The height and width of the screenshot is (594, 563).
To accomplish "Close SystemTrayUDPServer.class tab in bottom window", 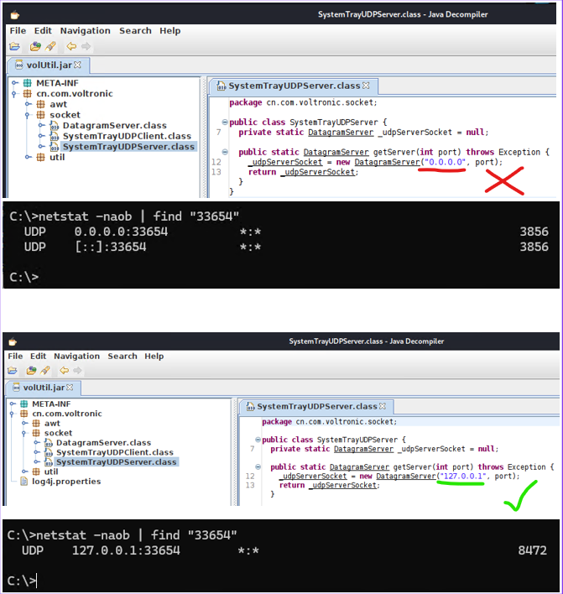I will (382, 406).
